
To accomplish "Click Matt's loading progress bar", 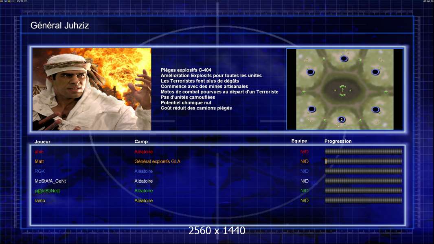I will pos(363,161).
